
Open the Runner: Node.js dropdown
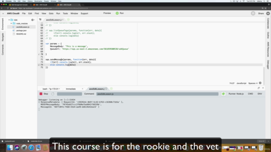click(236, 94)
